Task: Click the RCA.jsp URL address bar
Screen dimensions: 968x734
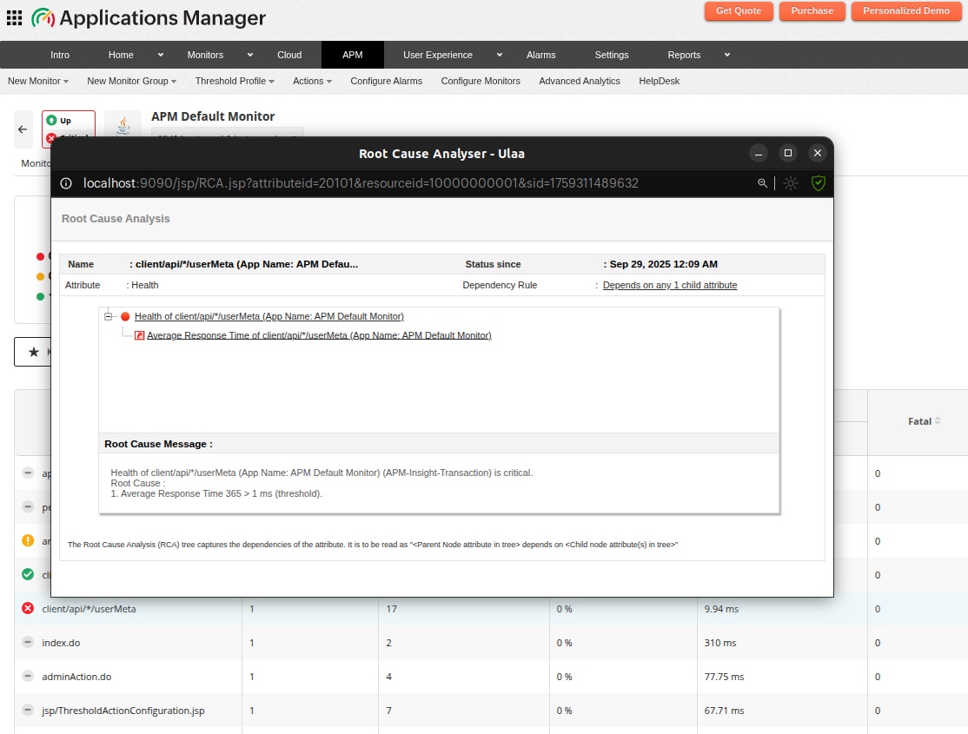Action: pos(361,183)
